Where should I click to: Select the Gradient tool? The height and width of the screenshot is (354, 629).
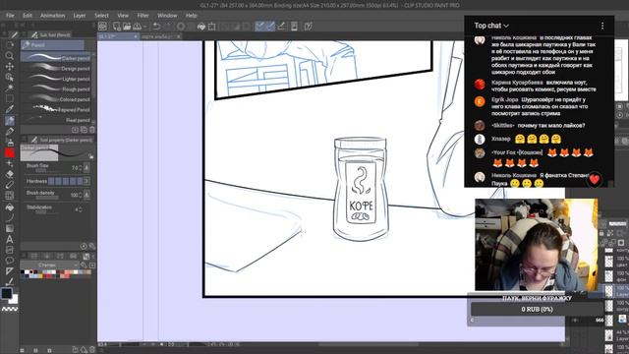(x=10, y=228)
